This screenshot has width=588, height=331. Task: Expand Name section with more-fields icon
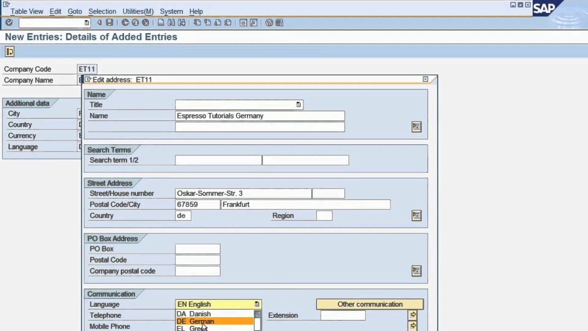click(x=416, y=126)
